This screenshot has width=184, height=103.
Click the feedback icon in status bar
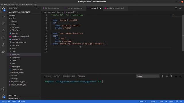(x=177, y=102)
